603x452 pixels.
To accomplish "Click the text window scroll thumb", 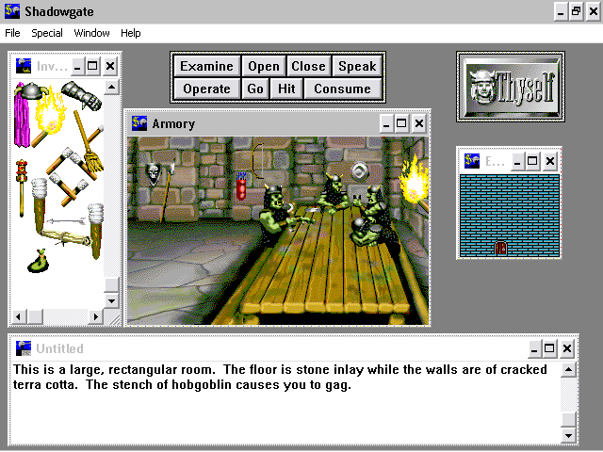I will [x=568, y=420].
